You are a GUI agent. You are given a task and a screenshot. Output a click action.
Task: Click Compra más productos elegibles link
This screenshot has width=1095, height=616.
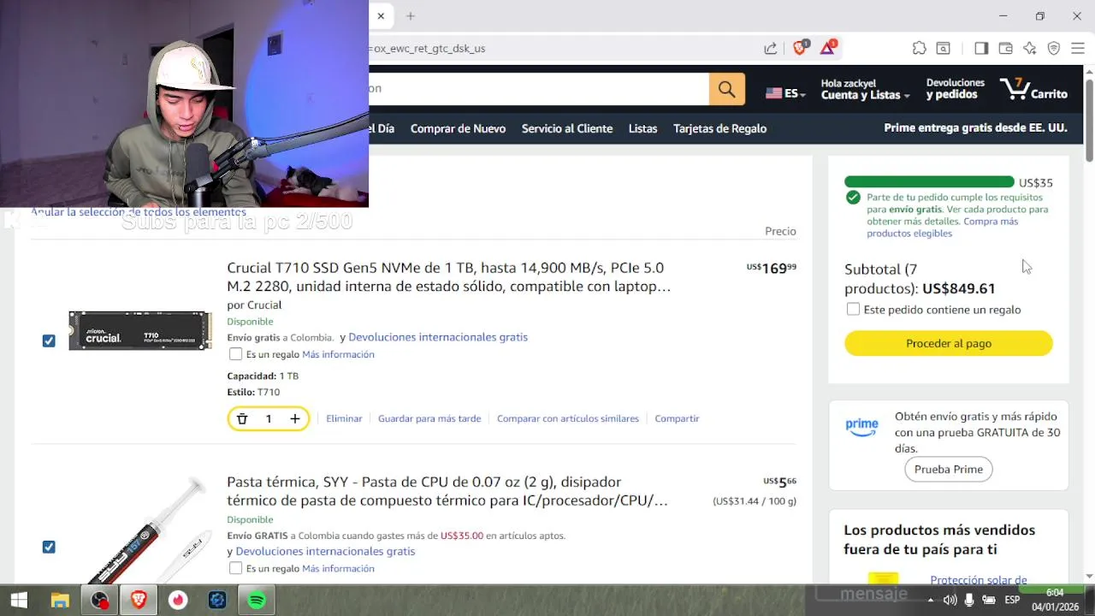point(942,227)
